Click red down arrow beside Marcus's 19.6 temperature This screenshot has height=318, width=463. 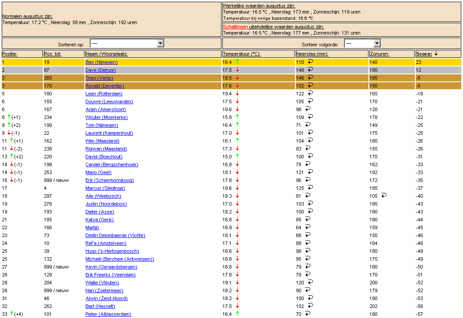[x=237, y=188]
